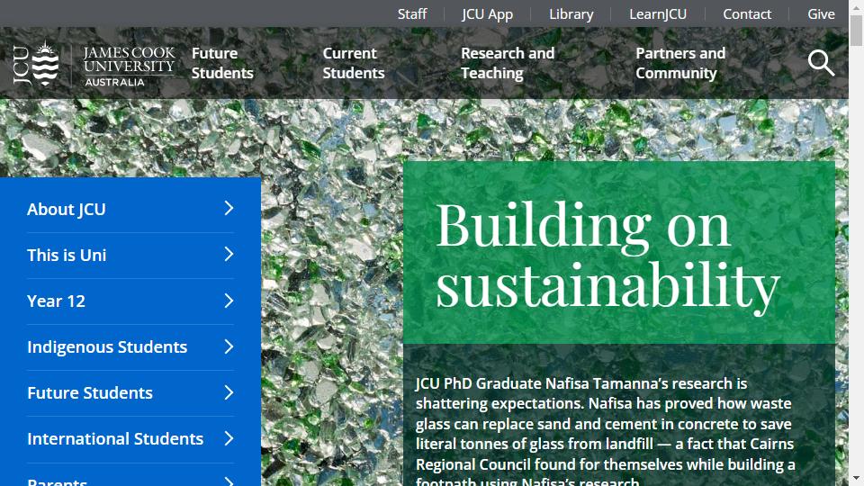Image resolution: width=864 pixels, height=486 pixels.
Task: Open the Future Students top navigation menu
Action: (222, 63)
